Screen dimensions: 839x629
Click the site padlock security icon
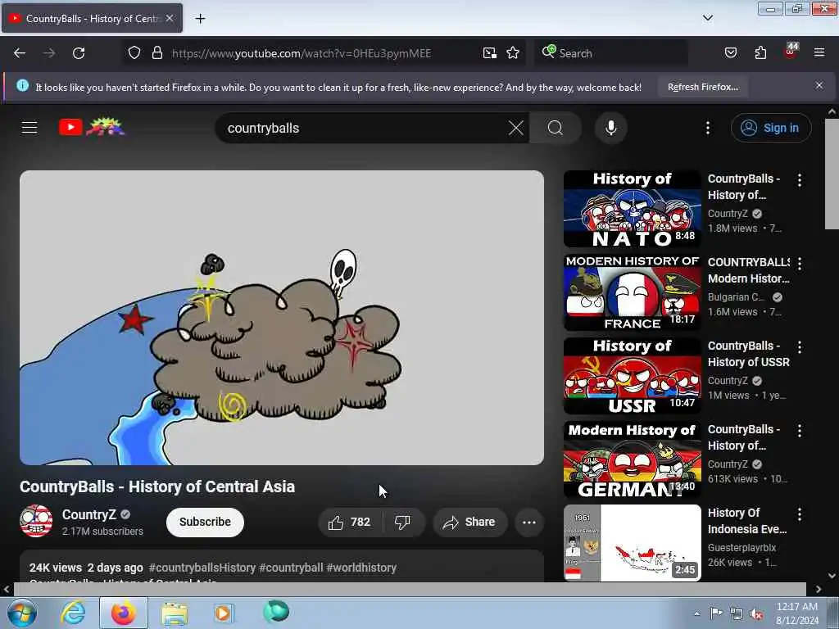(156, 53)
